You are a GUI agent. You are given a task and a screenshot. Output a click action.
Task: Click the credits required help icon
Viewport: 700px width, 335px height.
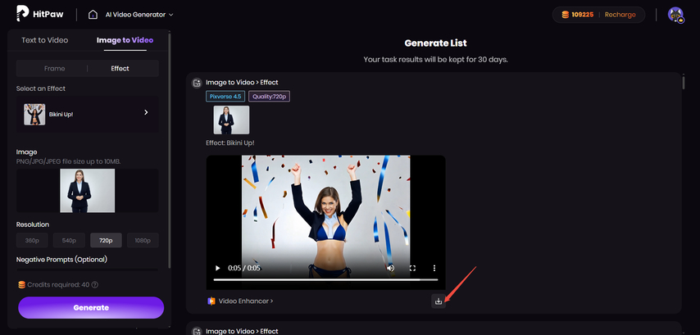click(x=94, y=284)
